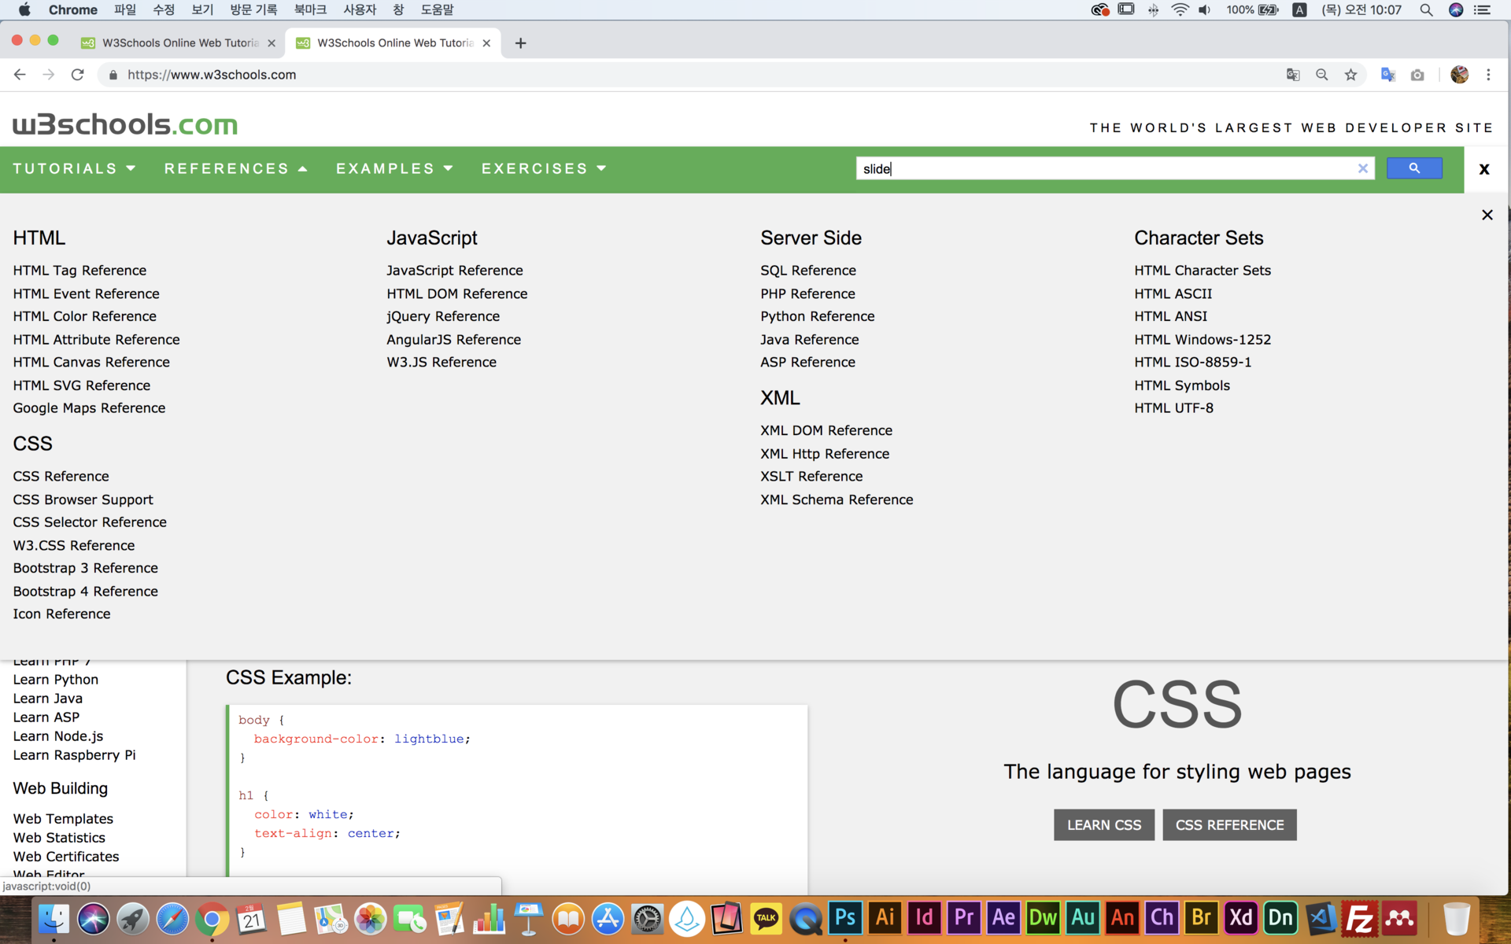The image size is (1511, 944).
Task: Click the bookmark star icon in address bar
Action: pyautogui.click(x=1352, y=74)
